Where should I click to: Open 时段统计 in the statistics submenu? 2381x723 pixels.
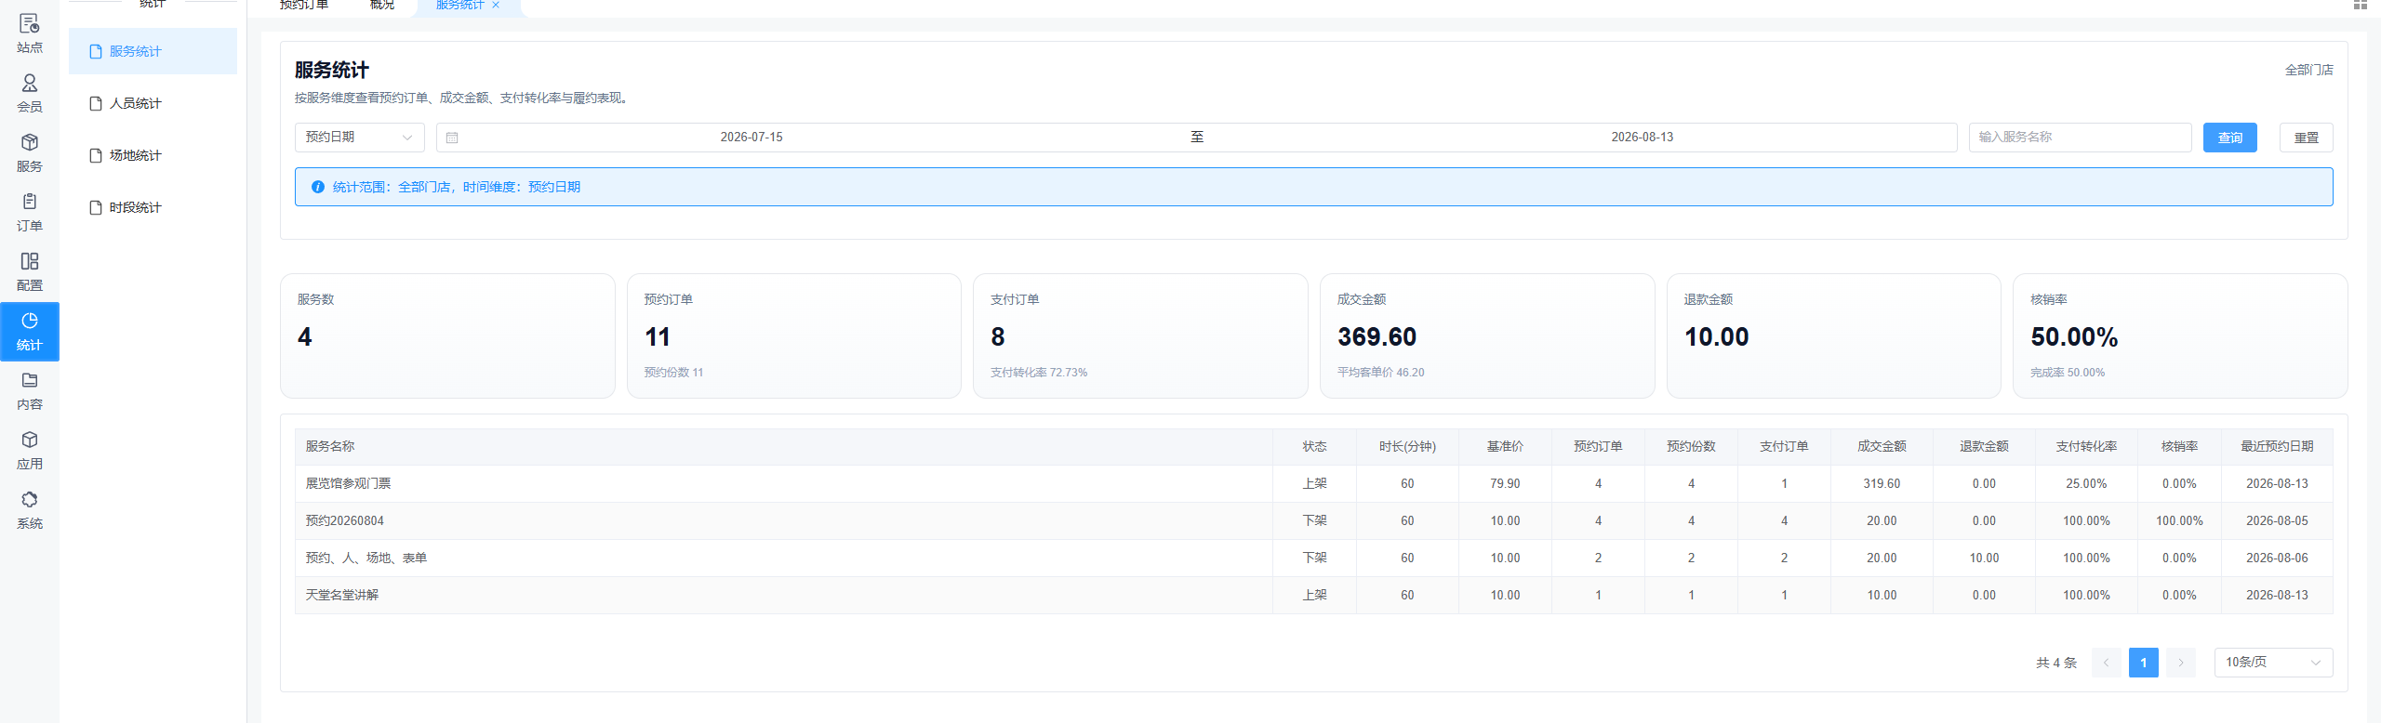(x=153, y=207)
